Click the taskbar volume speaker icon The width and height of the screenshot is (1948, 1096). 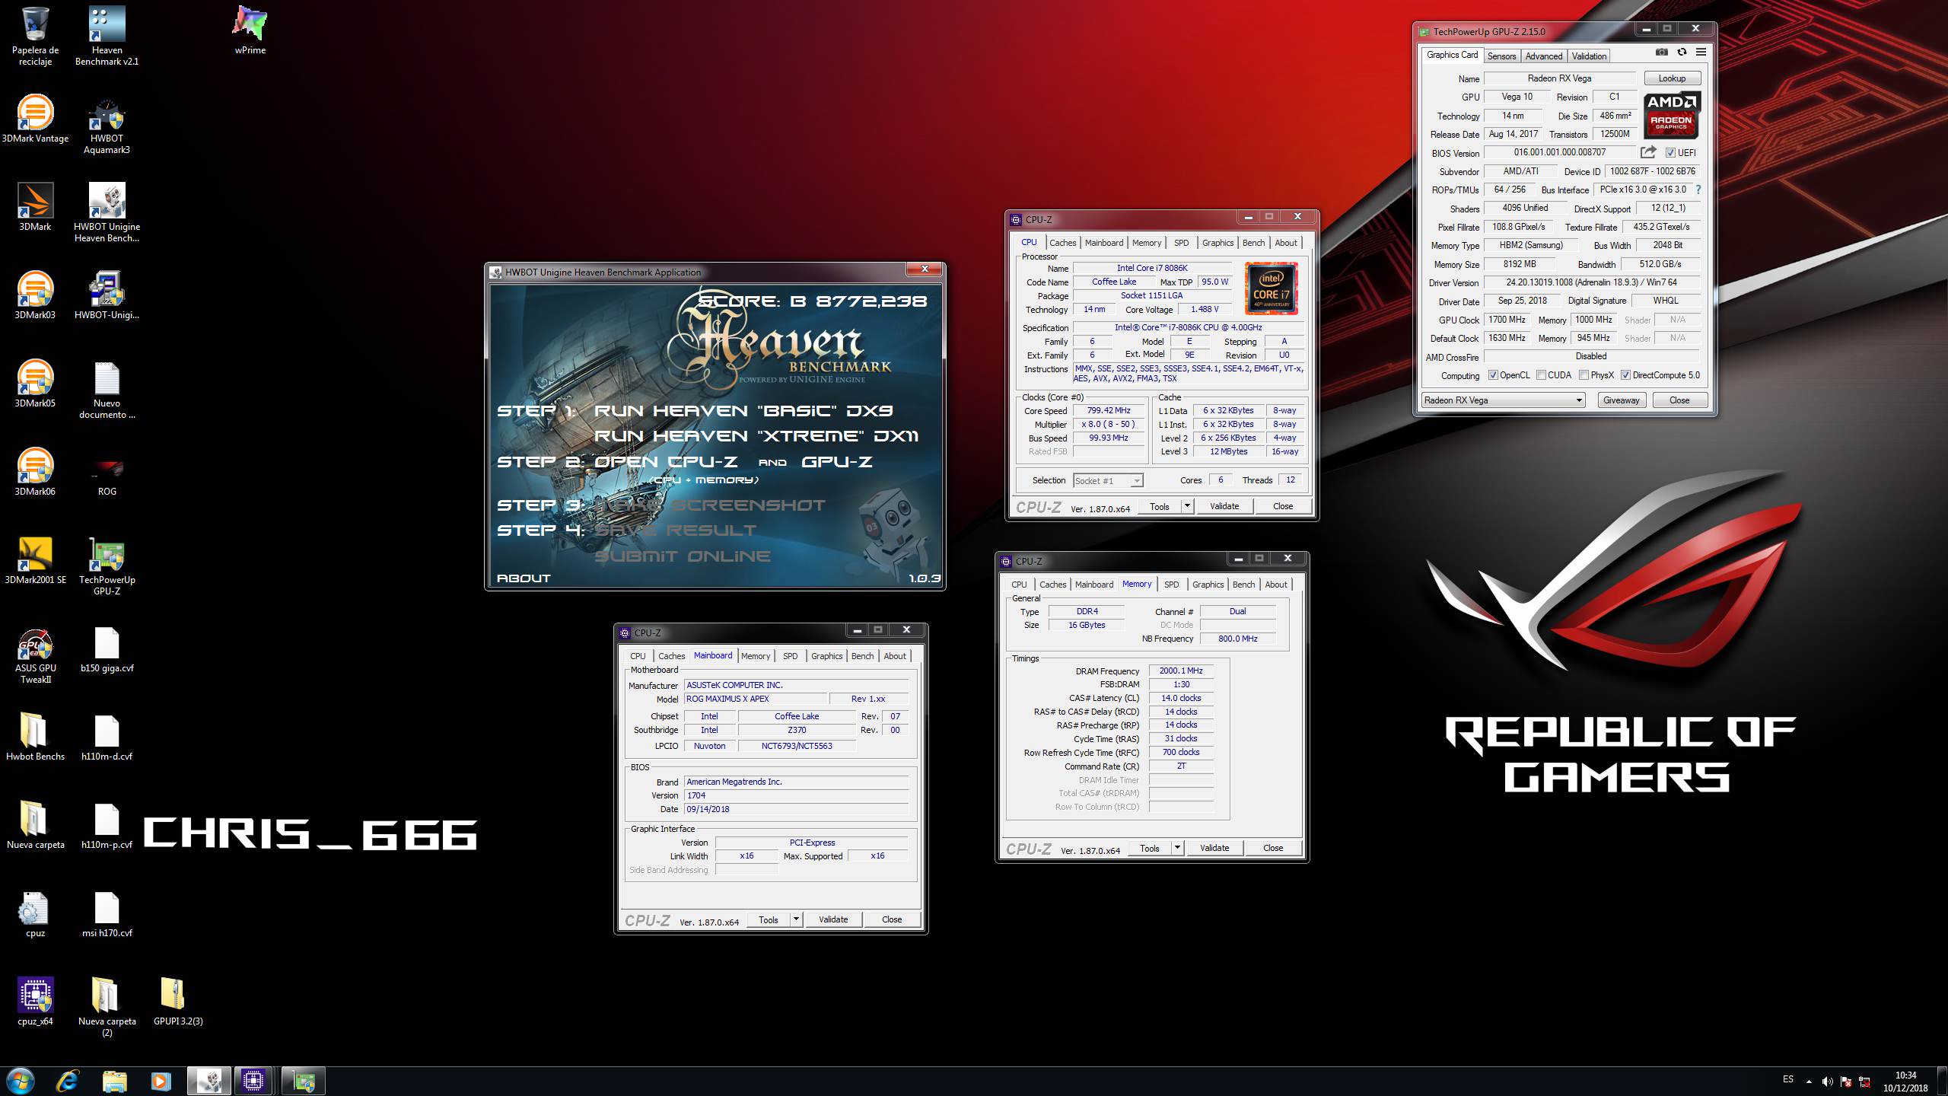[1827, 1082]
